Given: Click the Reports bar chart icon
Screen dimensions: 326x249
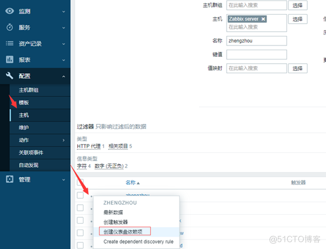Looking at the screenshot, I should pos(9,60).
